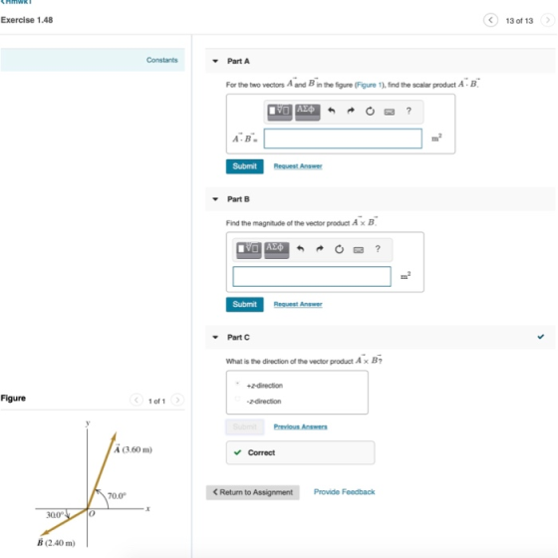Image resolution: width=558 pixels, height=558 pixels.
Task: Collapse the Part B section
Action: click(x=215, y=199)
